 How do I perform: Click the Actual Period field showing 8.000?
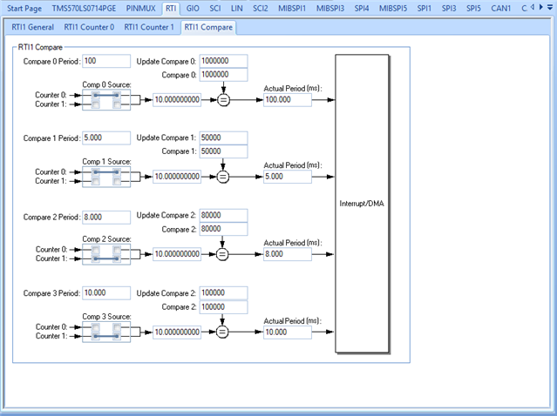point(288,254)
